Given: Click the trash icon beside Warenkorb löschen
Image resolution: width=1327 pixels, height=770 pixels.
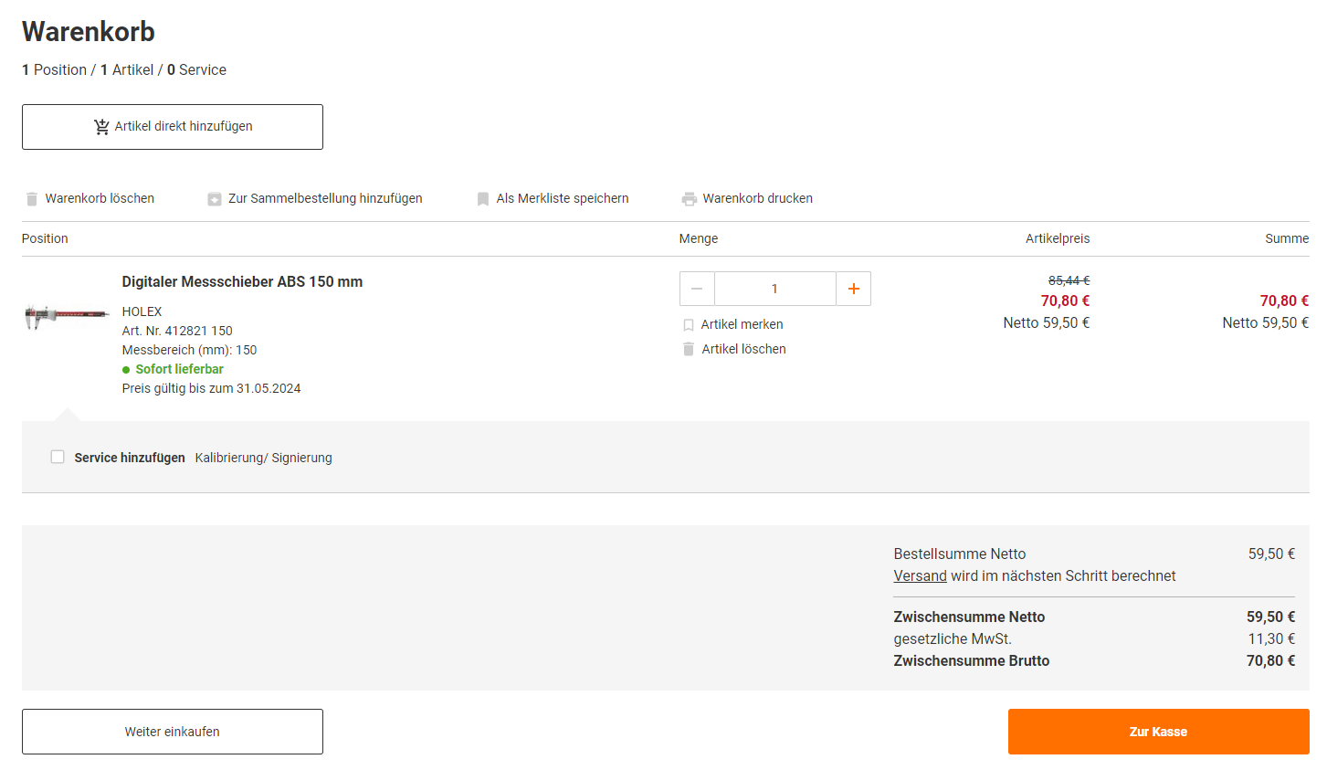Looking at the screenshot, I should pyautogui.click(x=32, y=199).
